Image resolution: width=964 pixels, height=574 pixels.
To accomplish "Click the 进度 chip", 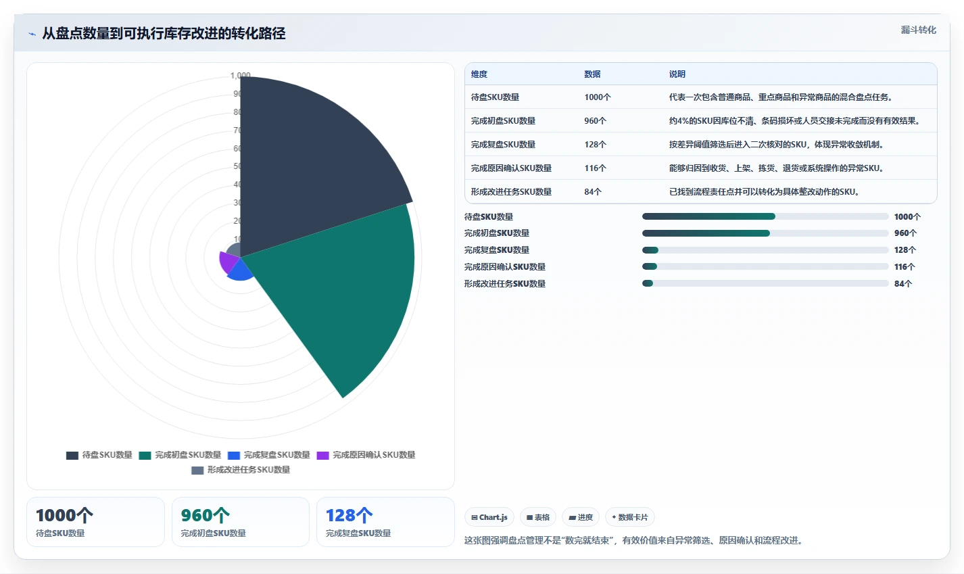I will (581, 517).
